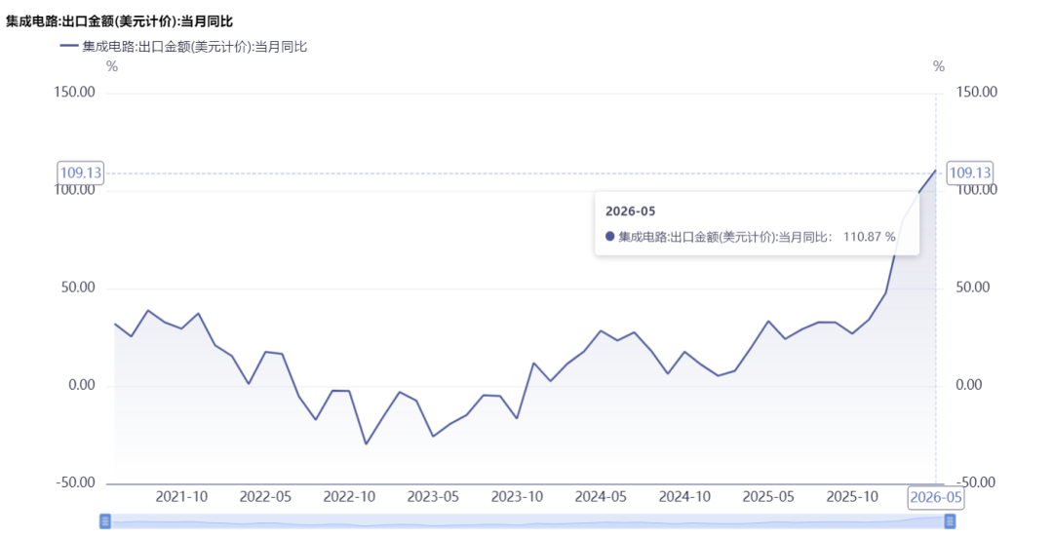The image size is (1053, 539).
Task: Click the x-axis label 2025-05
Action: (768, 497)
